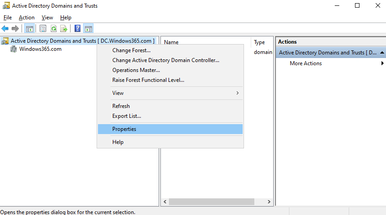Select the root node labeled DC.Windows365.com
Viewport: 386px width, 215px height.
coord(83,41)
